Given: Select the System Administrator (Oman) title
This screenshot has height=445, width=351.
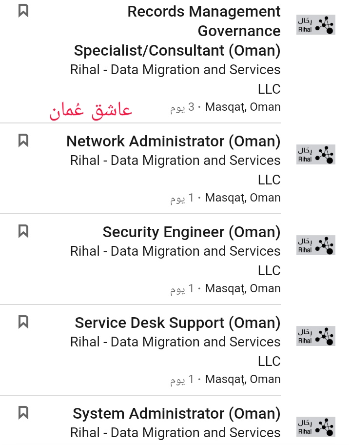Looking at the screenshot, I should pyautogui.click(x=176, y=413).
